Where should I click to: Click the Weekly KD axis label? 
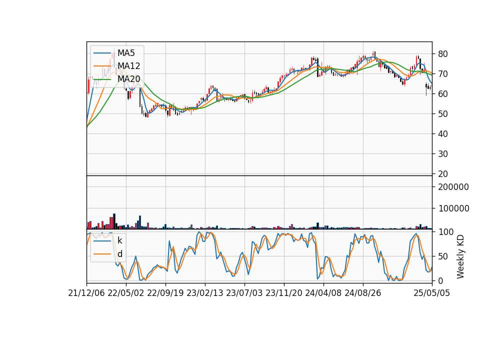460,256
